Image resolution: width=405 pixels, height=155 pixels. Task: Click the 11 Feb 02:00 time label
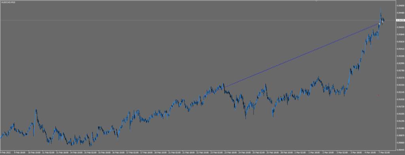click(x=48, y=152)
